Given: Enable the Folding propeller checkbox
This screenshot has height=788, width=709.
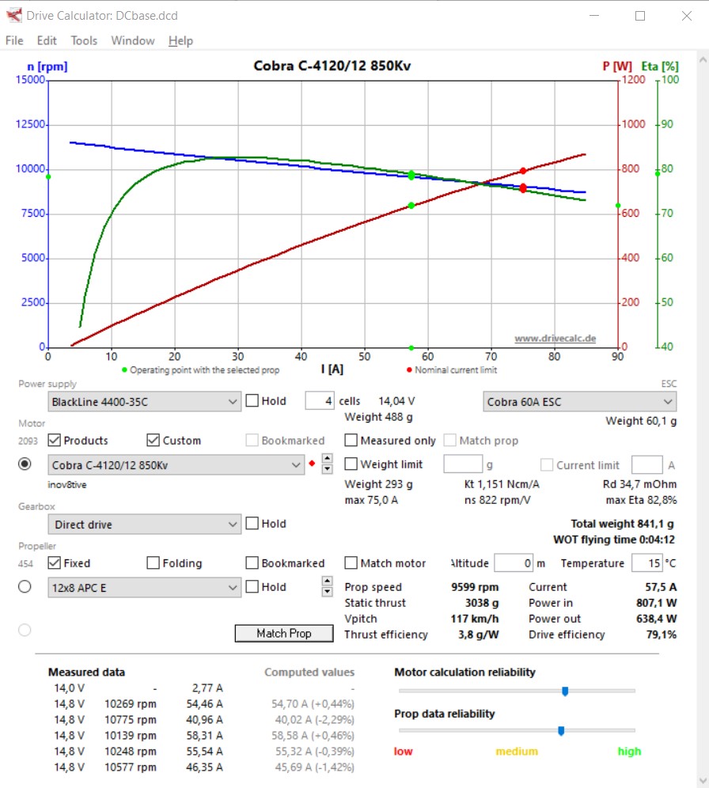Looking at the screenshot, I should tap(154, 563).
